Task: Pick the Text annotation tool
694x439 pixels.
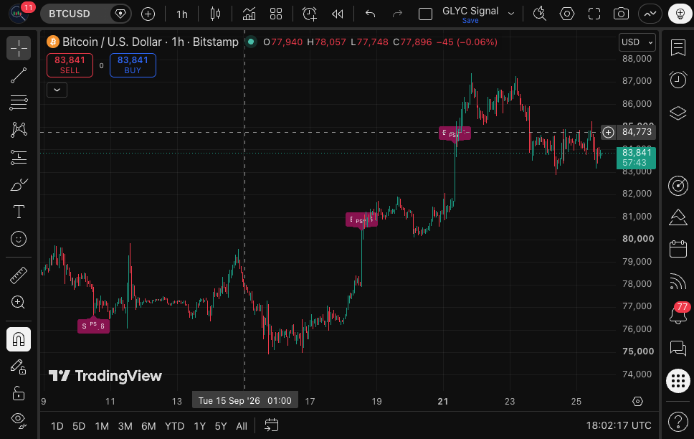Action: (19, 212)
